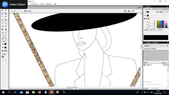Toggle the Snap to Objects magnet option
Viewport: 169px width, 95px height.
3,57
